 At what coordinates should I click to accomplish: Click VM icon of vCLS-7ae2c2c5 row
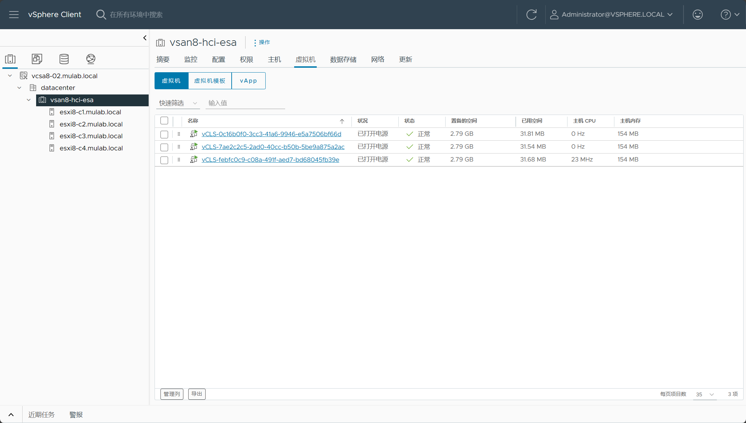coord(194,147)
